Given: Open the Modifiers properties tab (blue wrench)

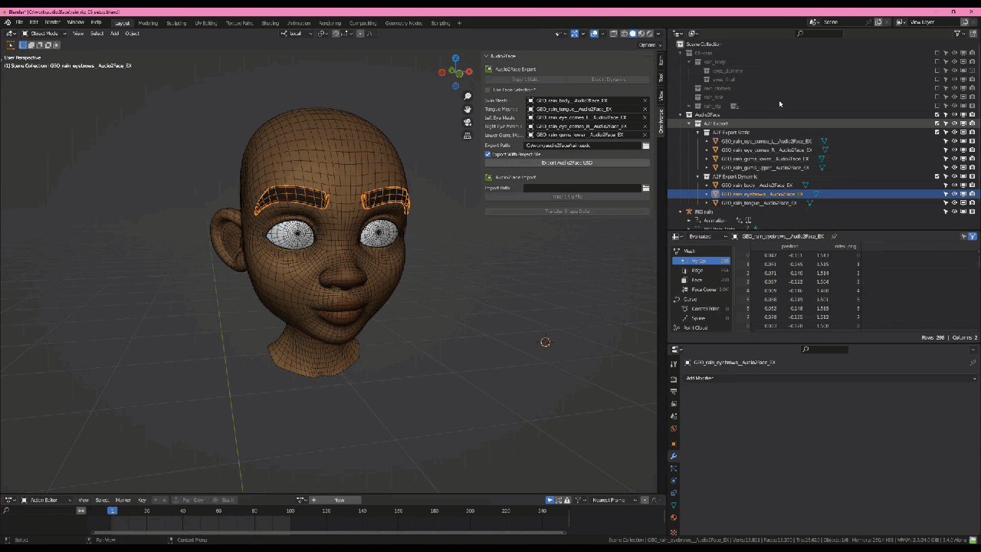Looking at the screenshot, I should coord(674,456).
